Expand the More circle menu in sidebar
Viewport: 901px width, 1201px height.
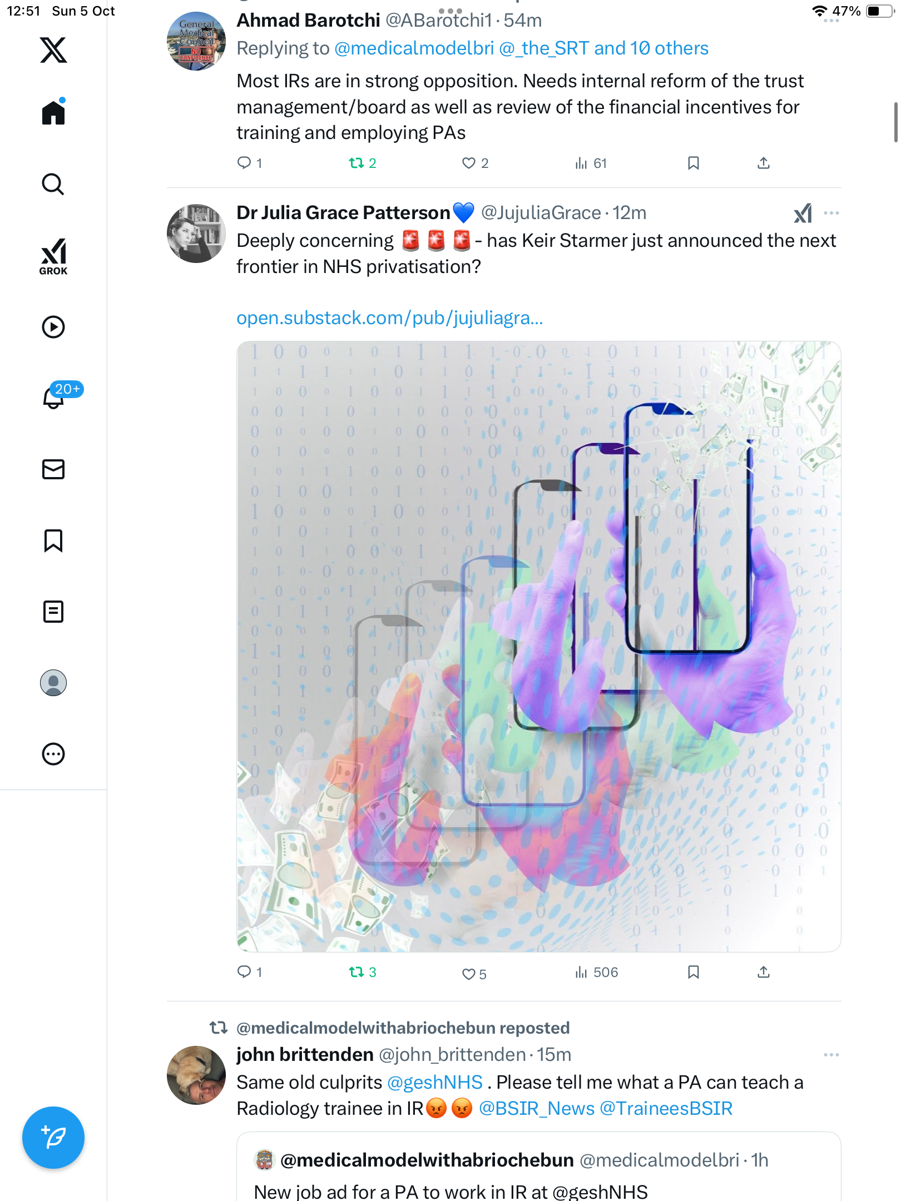[53, 754]
